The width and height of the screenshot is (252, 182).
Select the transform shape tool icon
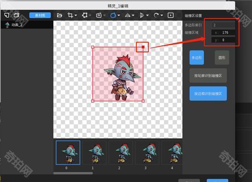(84, 15)
